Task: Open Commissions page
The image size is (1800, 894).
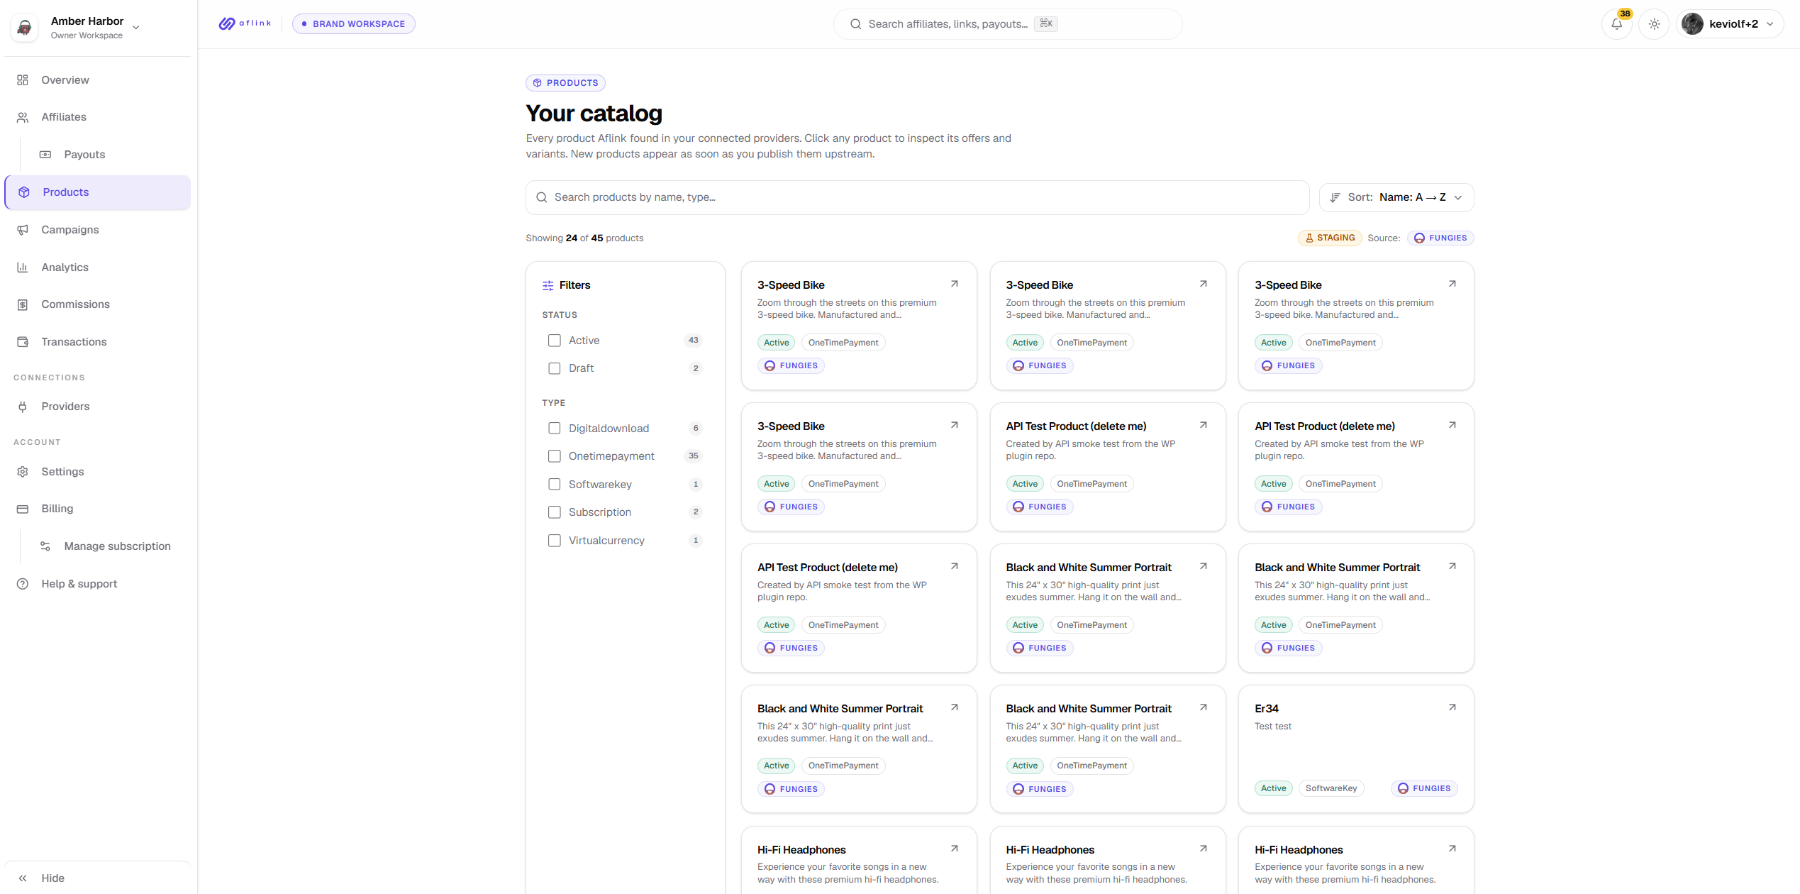Action: (98, 304)
